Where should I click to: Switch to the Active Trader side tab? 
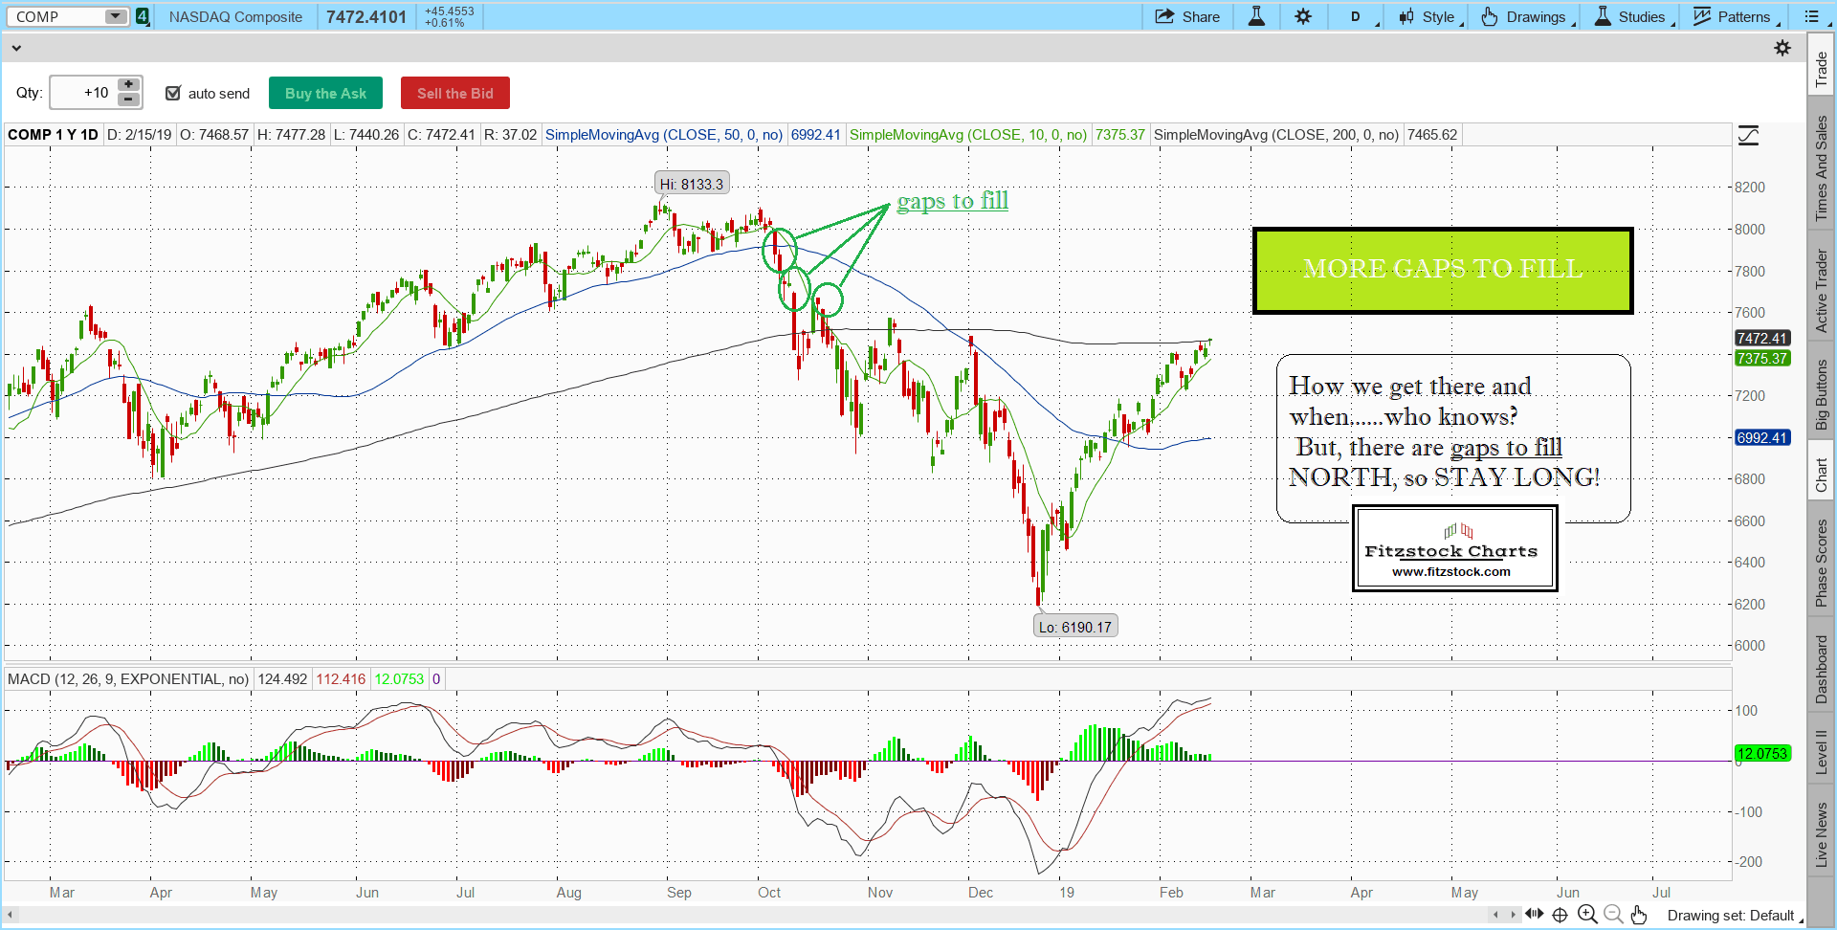coord(1822,291)
